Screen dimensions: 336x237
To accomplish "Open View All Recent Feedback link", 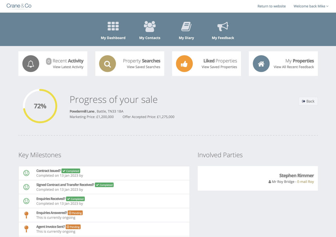I will pyautogui.click(x=294, y=67).
